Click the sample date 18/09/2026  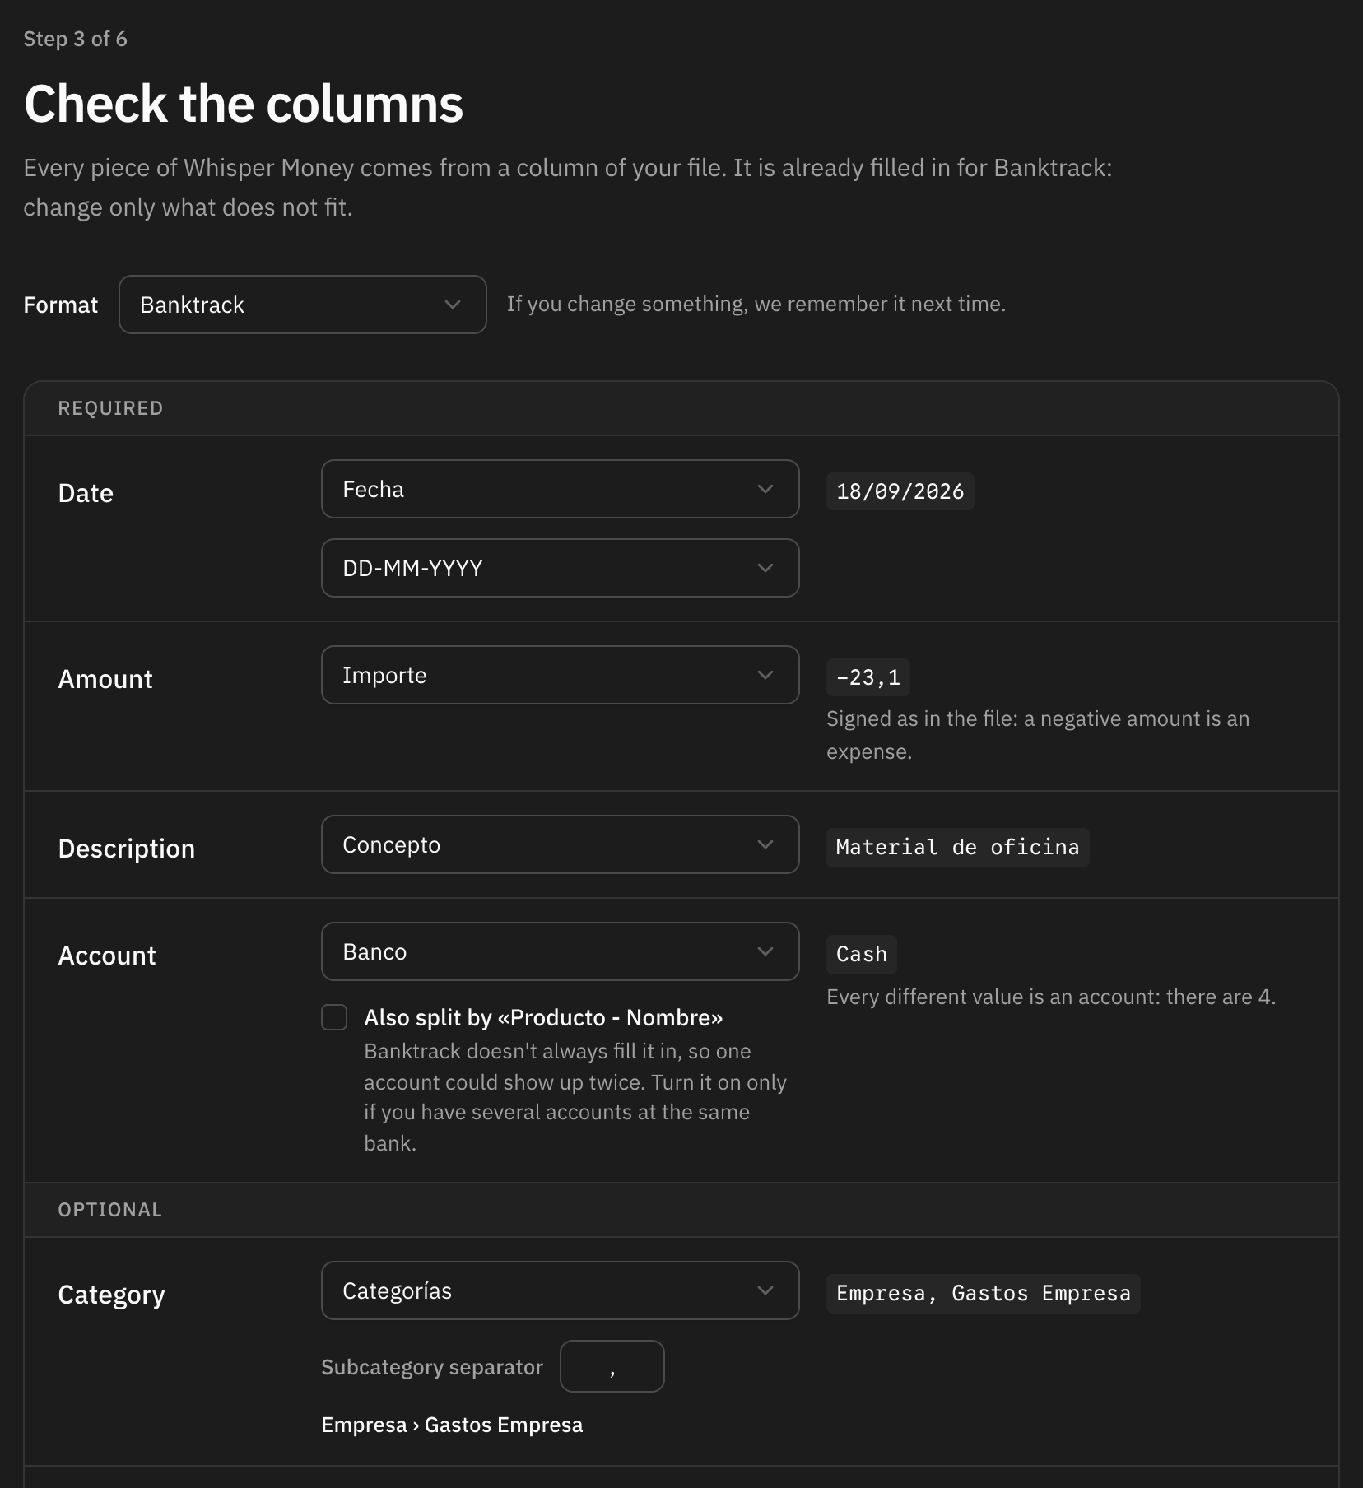900,491
